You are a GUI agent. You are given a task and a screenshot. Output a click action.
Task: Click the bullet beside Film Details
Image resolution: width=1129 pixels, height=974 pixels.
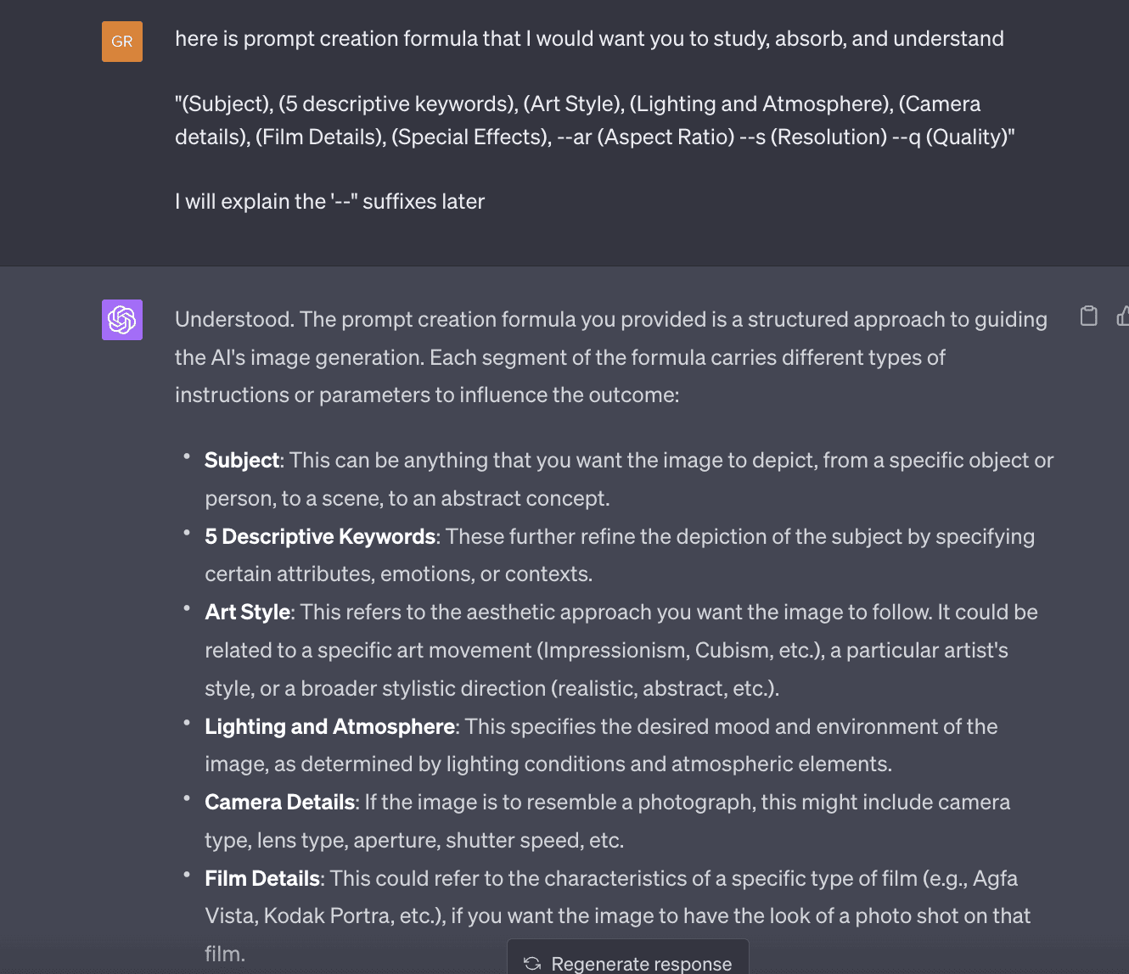(x=187, y=875)
